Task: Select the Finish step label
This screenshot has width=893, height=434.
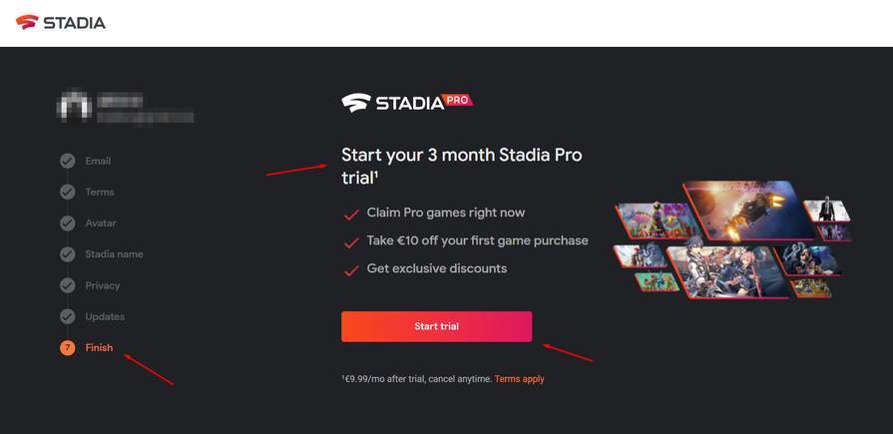Action: pyautogui.click(x=100, y=348)
